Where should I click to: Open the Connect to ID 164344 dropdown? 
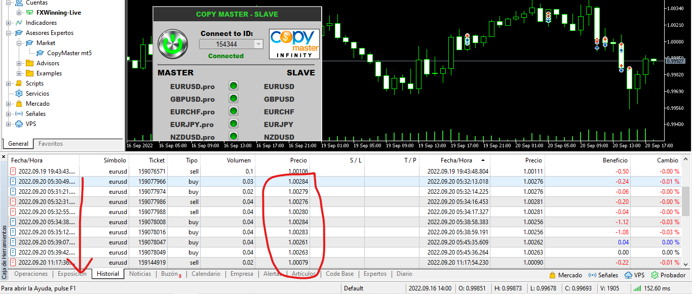point(259,44)
